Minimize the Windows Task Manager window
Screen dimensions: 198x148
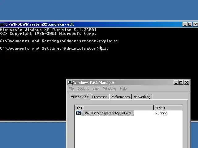click(x=176, y=83)
